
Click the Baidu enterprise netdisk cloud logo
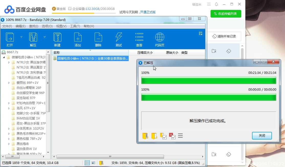[9, 9]
